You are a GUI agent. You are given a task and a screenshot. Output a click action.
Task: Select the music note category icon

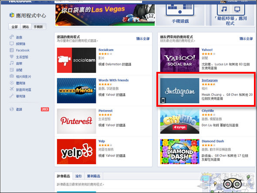(12, 63)
